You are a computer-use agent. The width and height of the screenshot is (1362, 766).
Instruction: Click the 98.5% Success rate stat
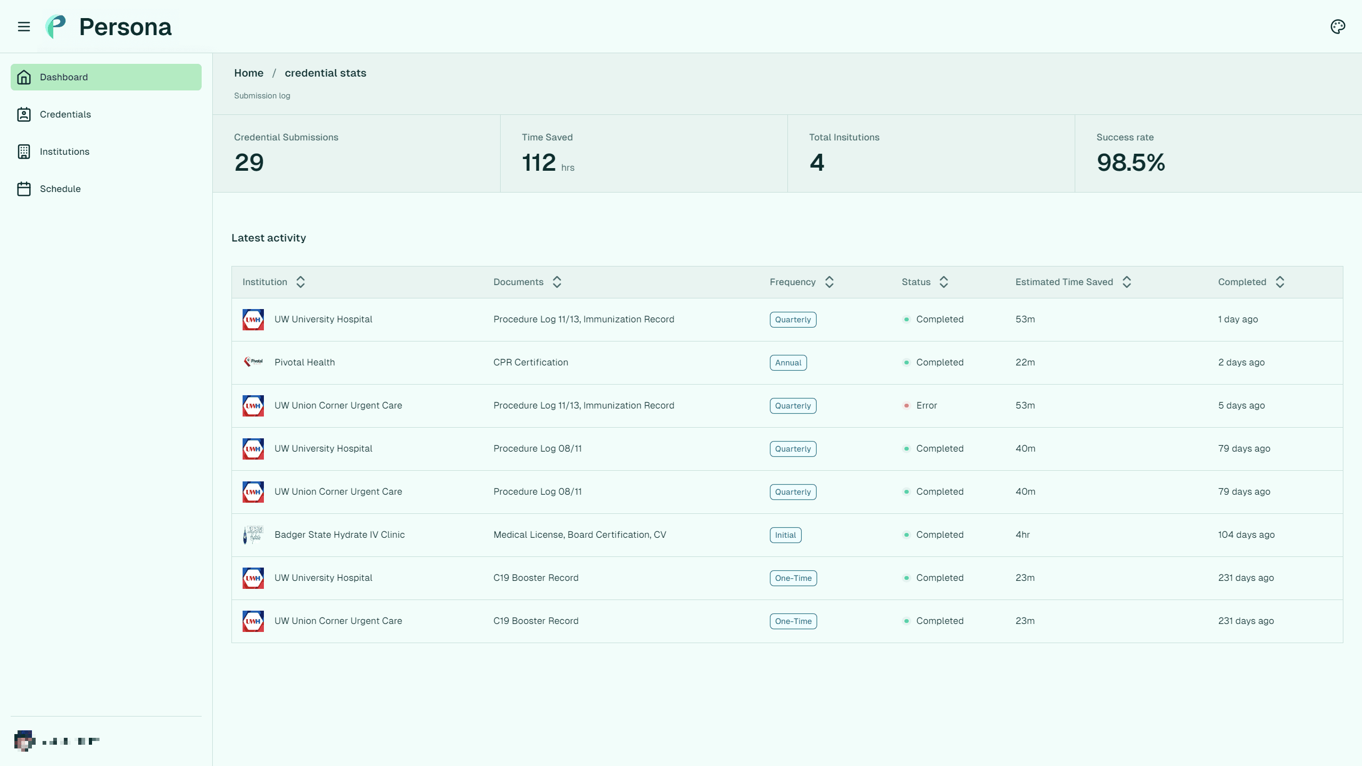tap(1131, 163)
